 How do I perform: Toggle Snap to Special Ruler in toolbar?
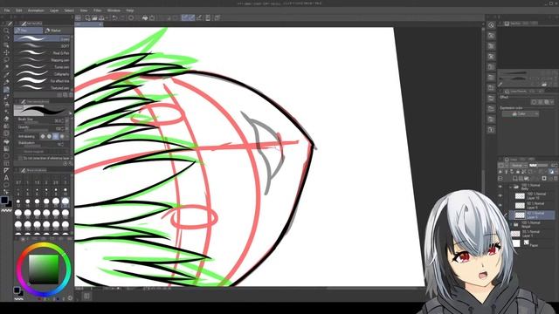coord(192,17)
